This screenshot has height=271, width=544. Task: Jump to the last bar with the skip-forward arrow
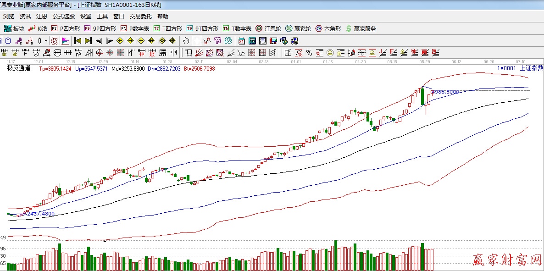click(x=88, y=41)
